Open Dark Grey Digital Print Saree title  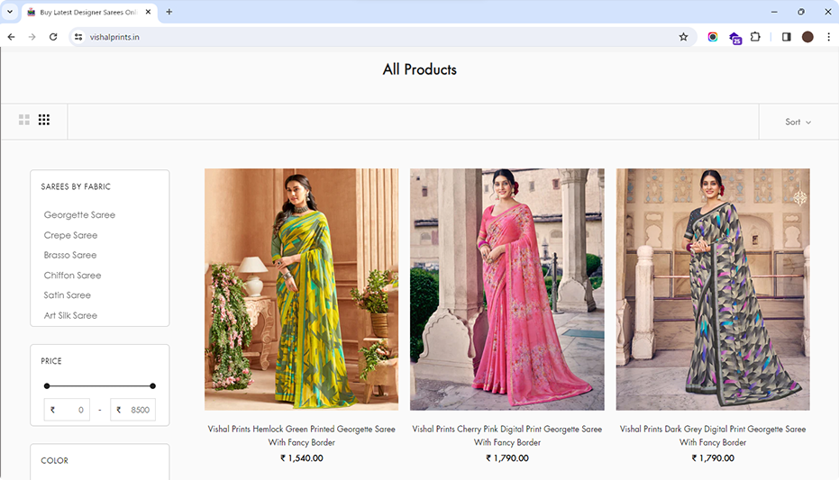[x=713, y=436]
